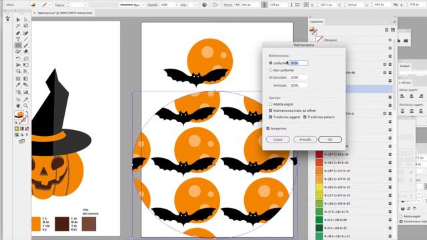Click the Opacità value field

pyautogui.click(x=167, y=5)
